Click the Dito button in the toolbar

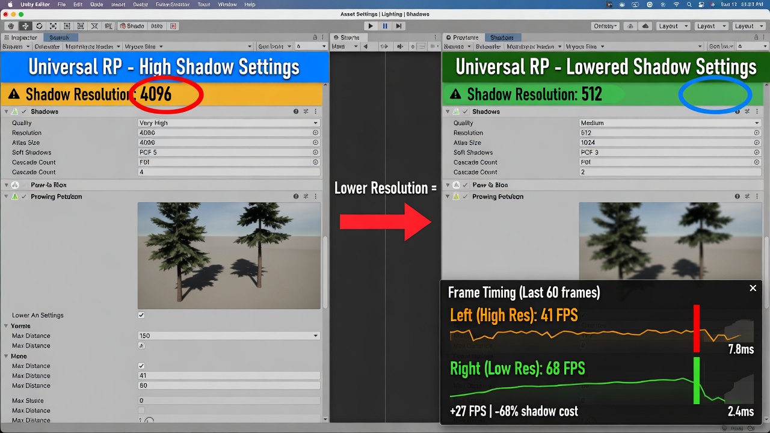point(157,26)
